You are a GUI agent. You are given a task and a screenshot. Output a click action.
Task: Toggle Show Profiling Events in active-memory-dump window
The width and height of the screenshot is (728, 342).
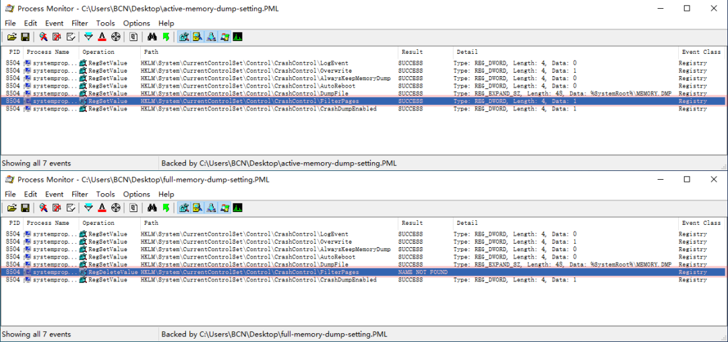click(238, 37)
